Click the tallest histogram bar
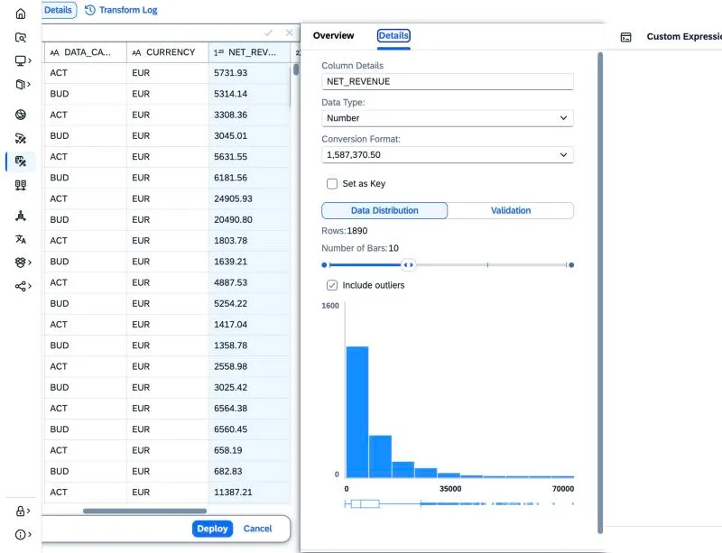The width and height of the screenshot is (722, 553). (x=357, y=412)
